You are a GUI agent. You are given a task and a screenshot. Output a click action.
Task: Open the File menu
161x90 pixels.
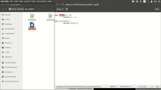tap(12, 1)
